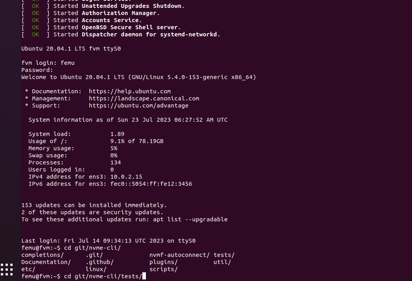Open the Show Applications grid icon

[7, 270]
